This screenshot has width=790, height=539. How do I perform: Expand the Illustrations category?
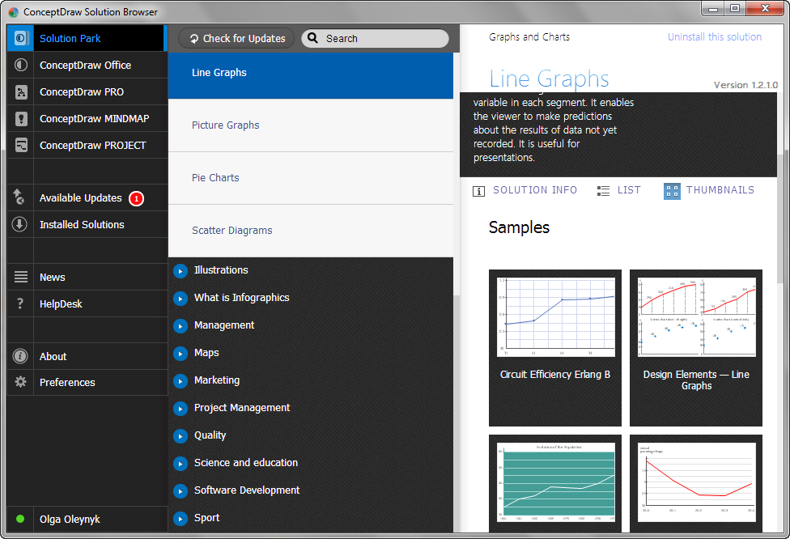click(180, 271)
